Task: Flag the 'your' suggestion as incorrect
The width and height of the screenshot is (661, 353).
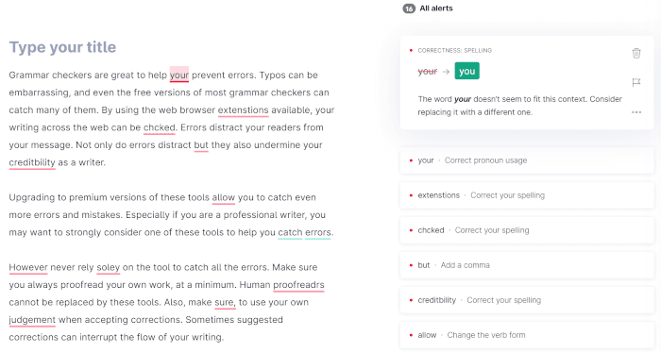Action: [x=636, y=82]
